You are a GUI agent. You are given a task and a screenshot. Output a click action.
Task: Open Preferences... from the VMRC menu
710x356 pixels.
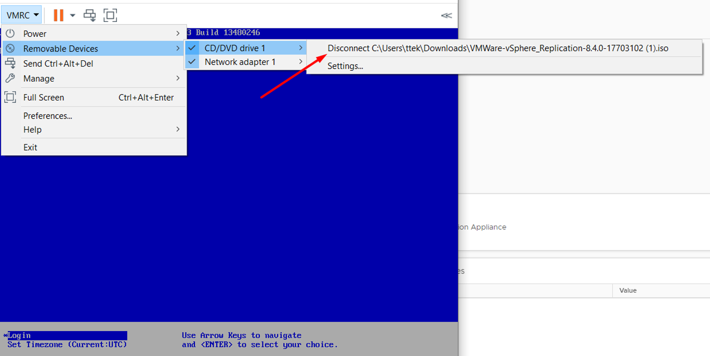[48, 116]
